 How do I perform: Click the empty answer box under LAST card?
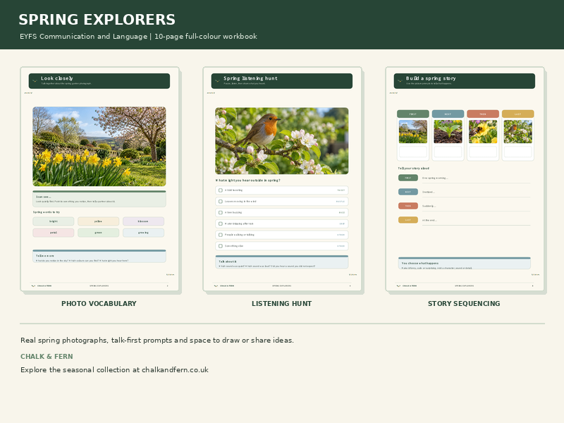click(x=518, y=152)
